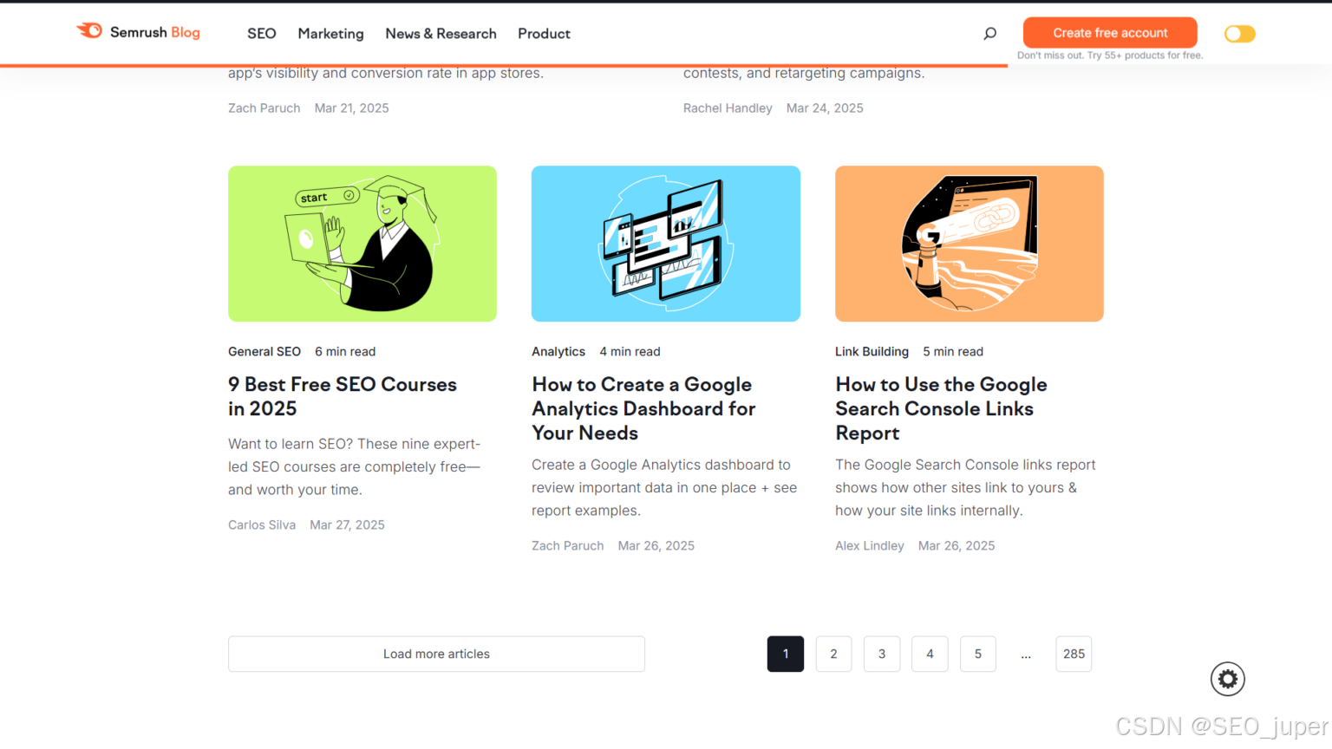Open the Product menu
The height and width of the screenshot is (749, 1332).
[544, 34]
